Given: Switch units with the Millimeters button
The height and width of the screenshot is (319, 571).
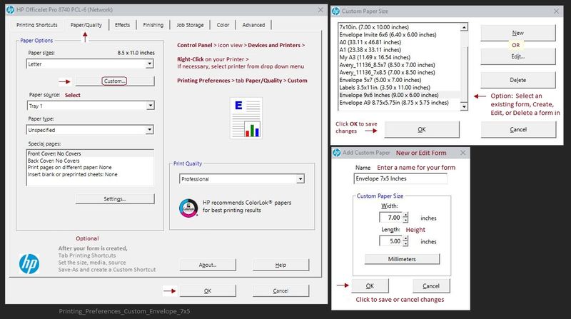Looking at the screenshot, I should click(402, 259).
